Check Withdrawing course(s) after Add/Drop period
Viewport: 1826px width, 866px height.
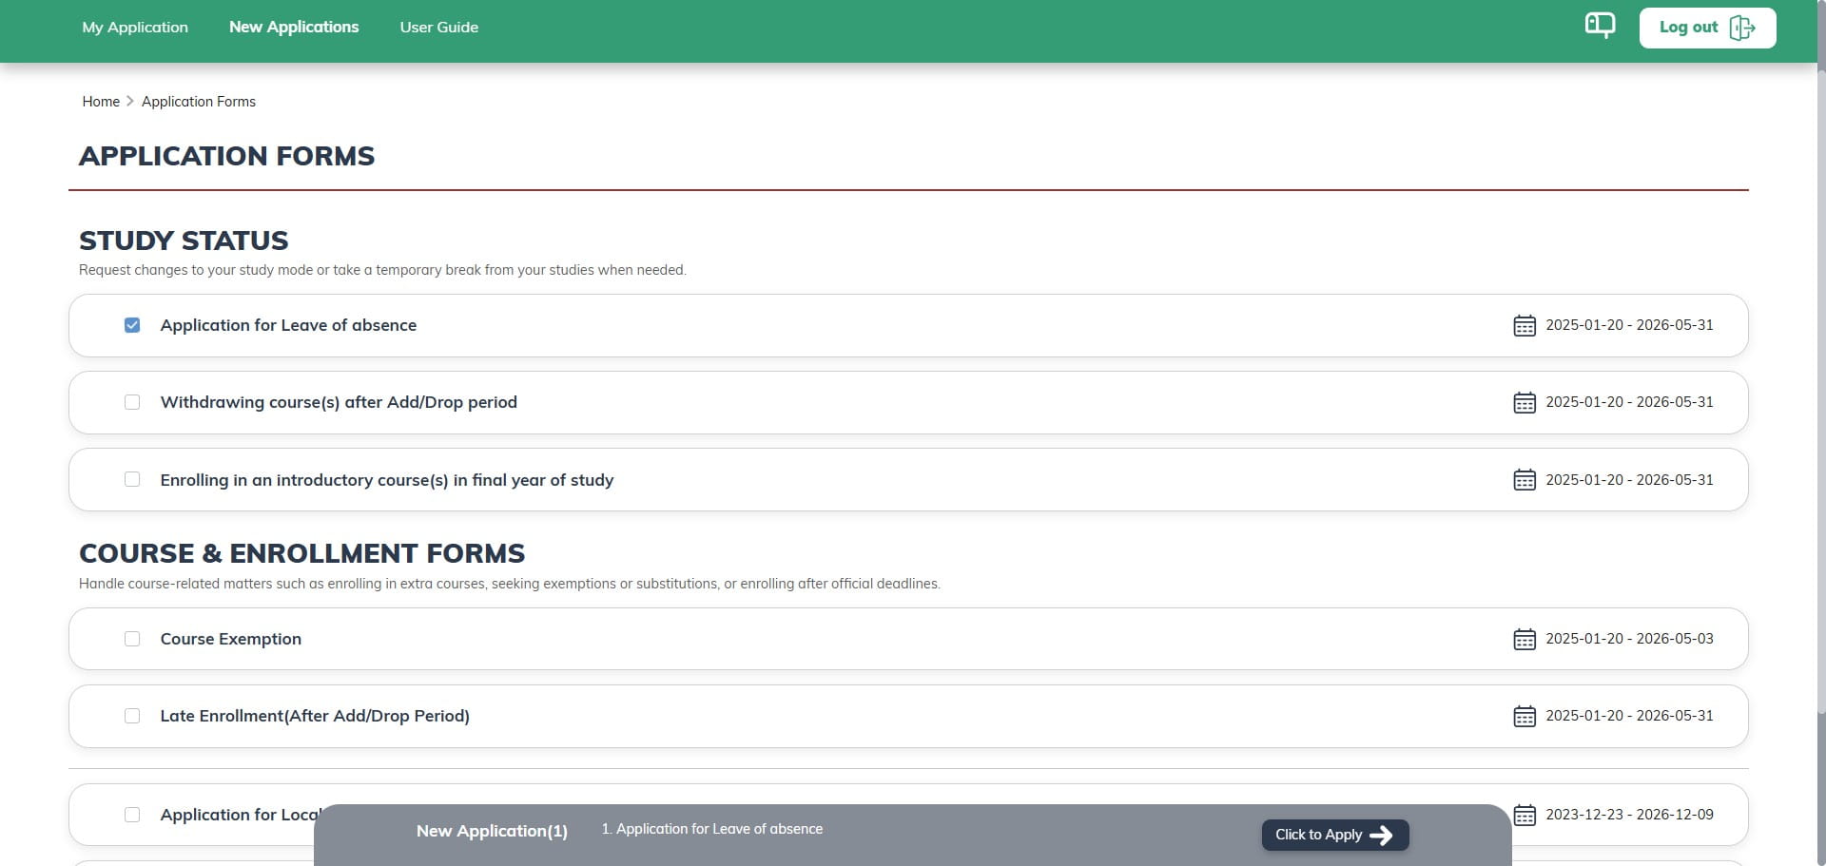(132, 402)
